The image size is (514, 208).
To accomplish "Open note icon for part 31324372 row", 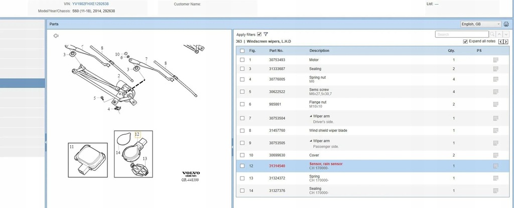I will (495, 178).
